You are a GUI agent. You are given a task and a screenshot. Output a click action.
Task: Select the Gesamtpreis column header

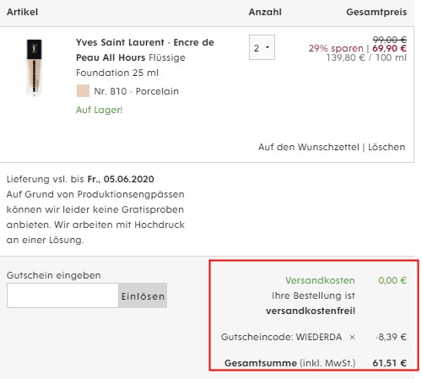(376, 12)
